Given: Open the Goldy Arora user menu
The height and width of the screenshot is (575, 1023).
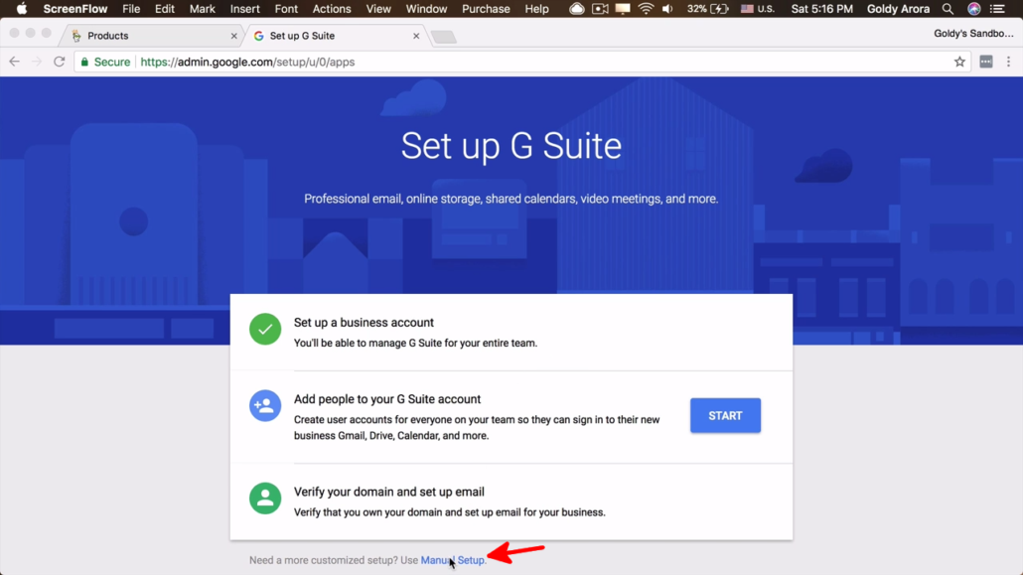Looking at the screenshot, I should (x=898, y=9).
